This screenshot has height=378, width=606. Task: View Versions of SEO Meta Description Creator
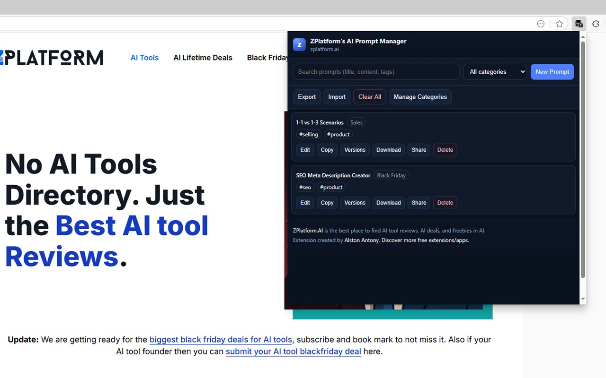355,203
